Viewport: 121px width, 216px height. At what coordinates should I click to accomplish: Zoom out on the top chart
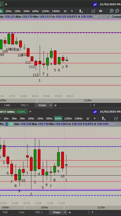(117, 11)
